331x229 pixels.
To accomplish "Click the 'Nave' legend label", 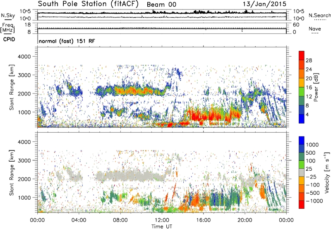I will click(314, 29).
